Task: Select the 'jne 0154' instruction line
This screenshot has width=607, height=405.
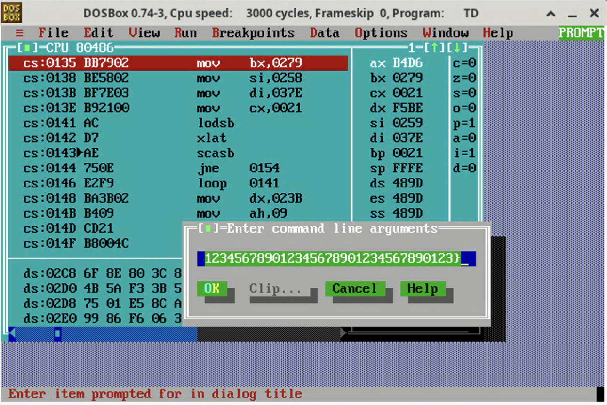Action: point(178,168)
